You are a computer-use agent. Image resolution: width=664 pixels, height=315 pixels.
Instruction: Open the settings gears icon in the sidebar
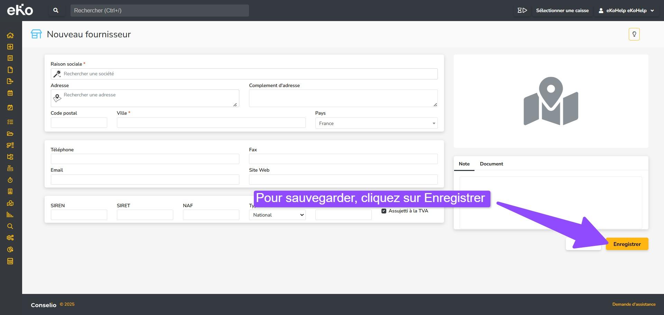(x=10, y=238)
